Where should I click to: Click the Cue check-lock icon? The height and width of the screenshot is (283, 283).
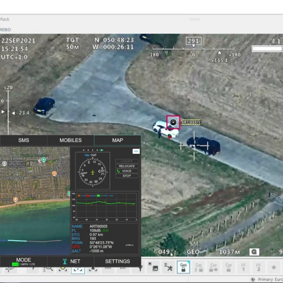[199, 267]
